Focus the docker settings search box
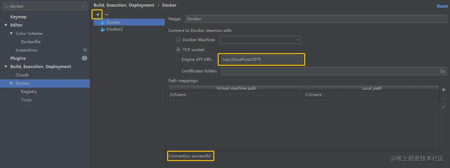This screenshot has height=168, width=450. pyautogui.click(x=45, y=6)
